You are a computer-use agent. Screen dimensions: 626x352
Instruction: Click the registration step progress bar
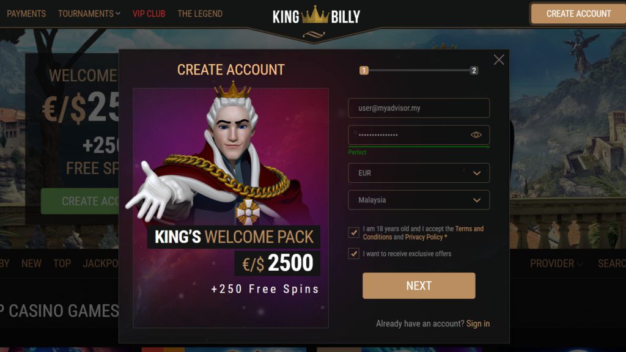419,71
